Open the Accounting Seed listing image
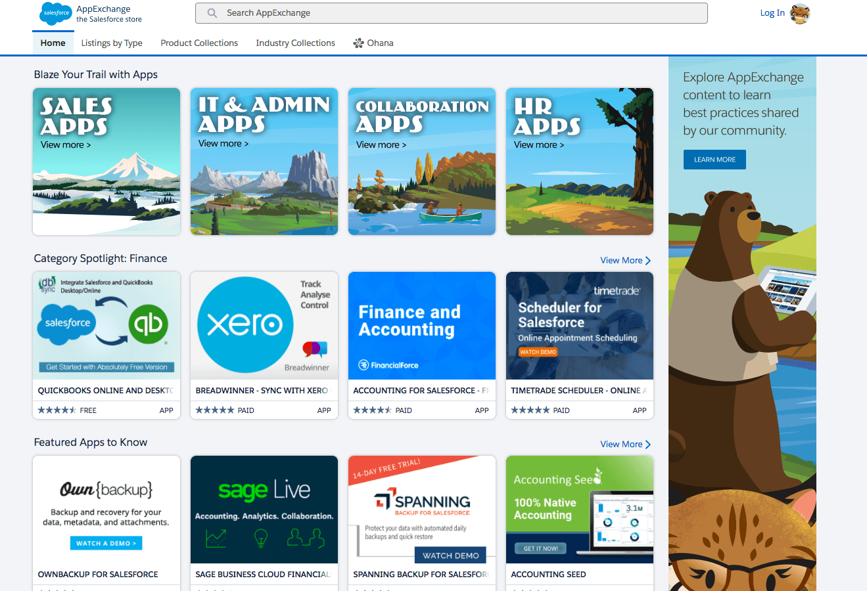The height and width of the screenshot is (591, 867). [580, 510]
